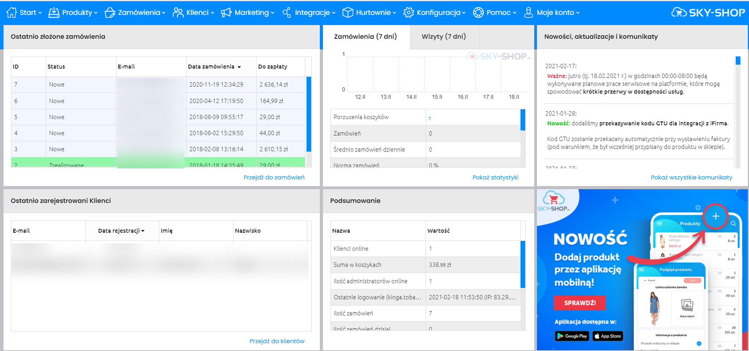Click the orders table vertical scrollbar
This screenshot has height=351, width=749.
[308, 114]
